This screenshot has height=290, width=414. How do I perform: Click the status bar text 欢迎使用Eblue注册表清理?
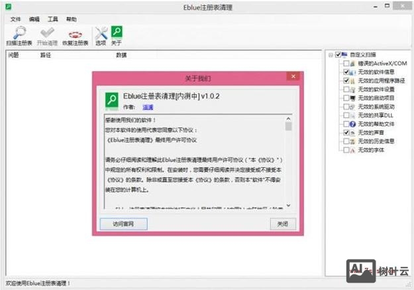pos(38,283)
